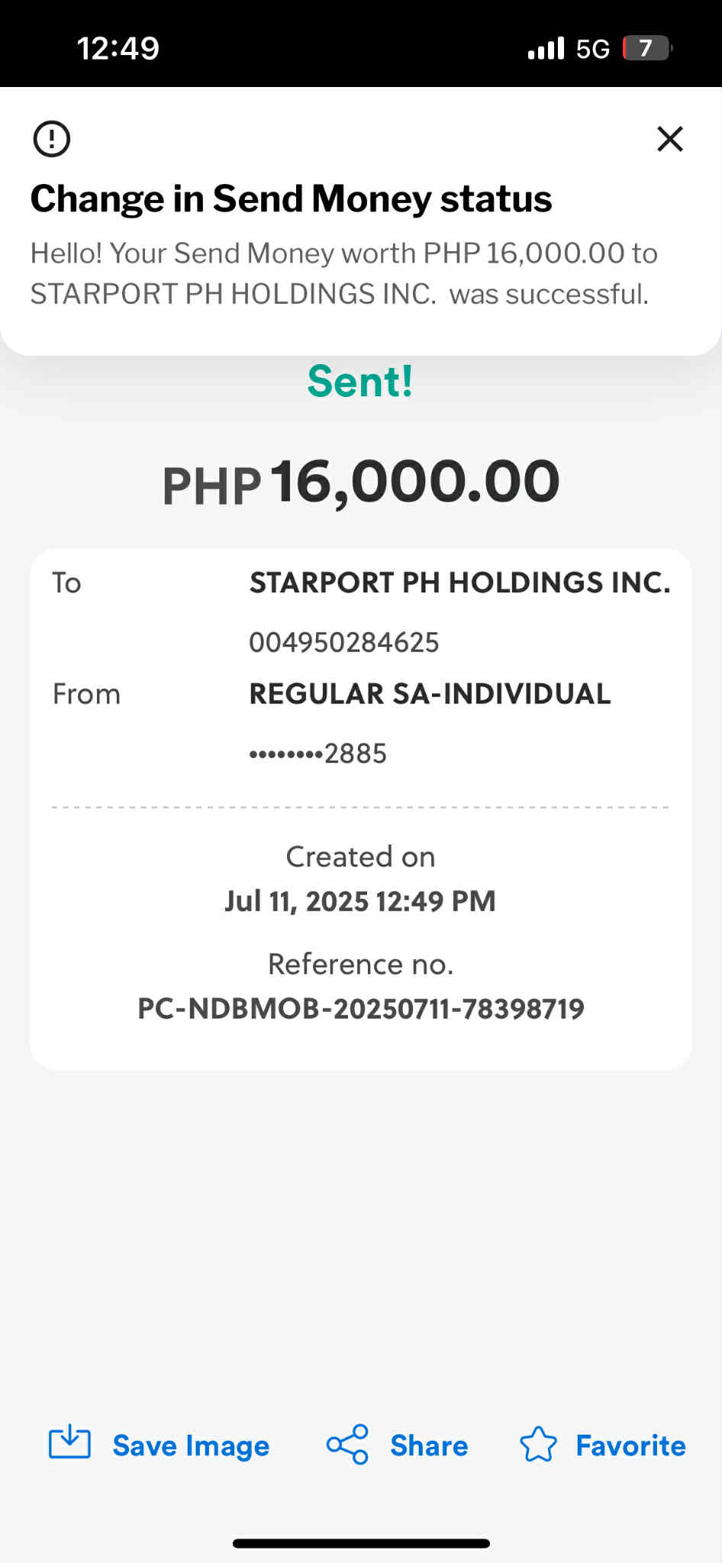Tap the 12:49 status bar clock
This screenshot has height=1563, width=722.
click(118, 48)
